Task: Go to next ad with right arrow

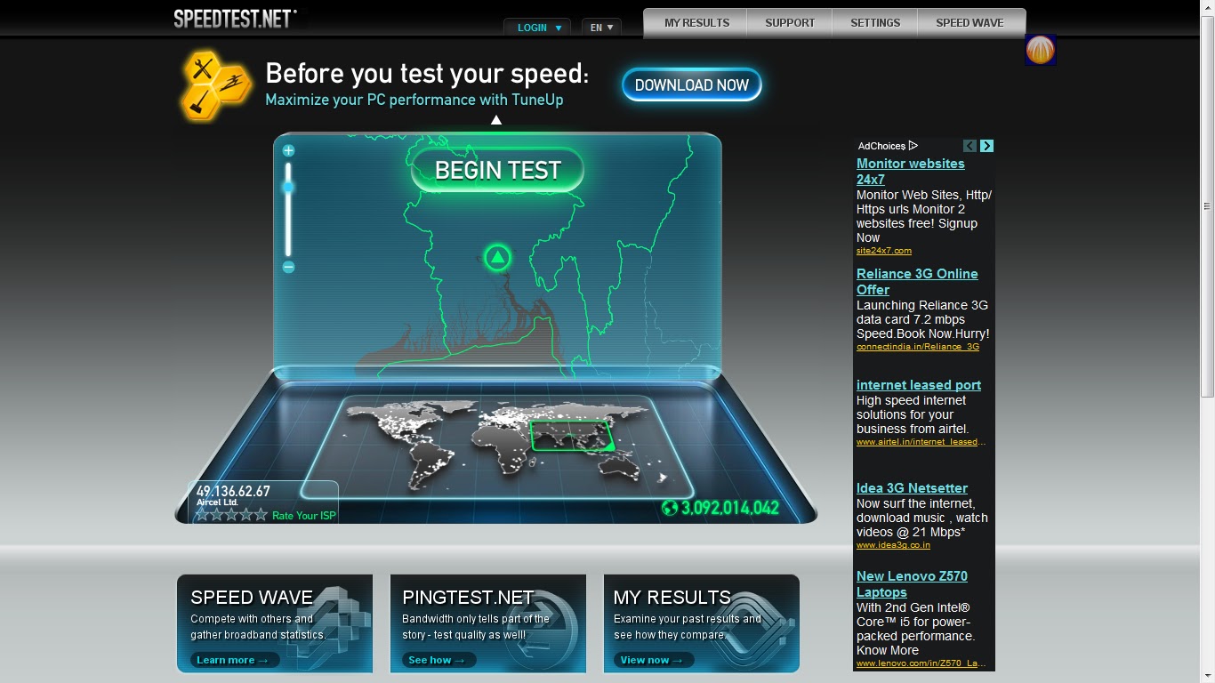Action: (x=986, y=146)
